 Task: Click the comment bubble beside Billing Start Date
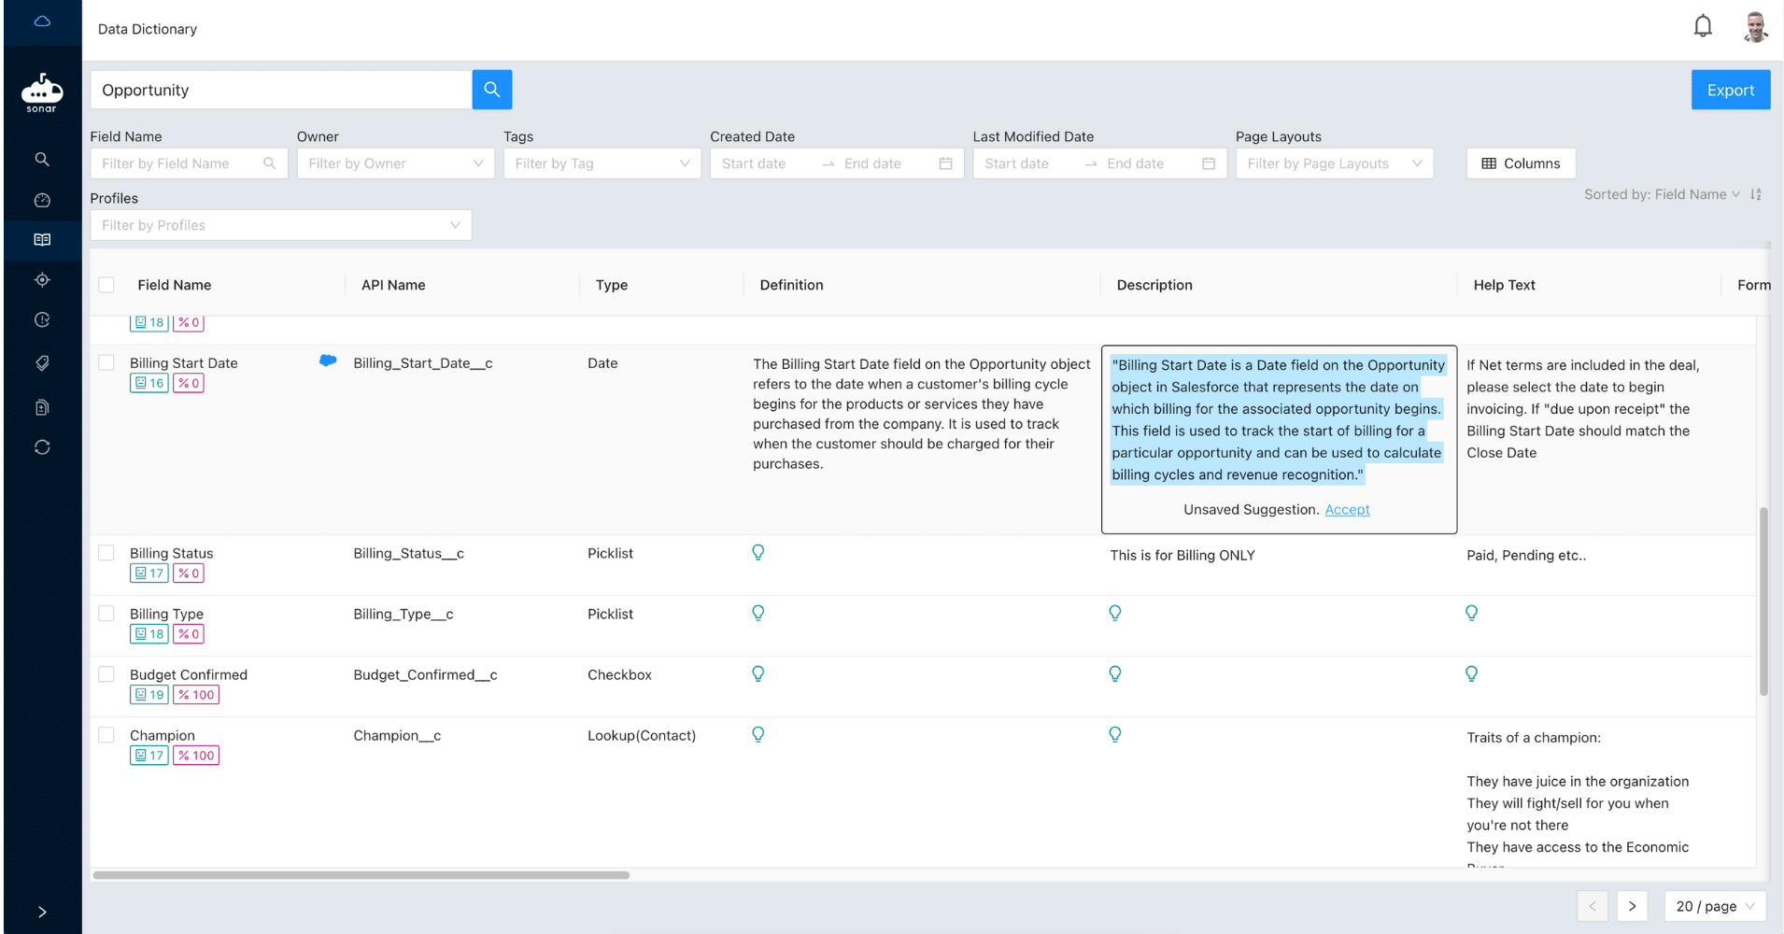tap(328, 361)
